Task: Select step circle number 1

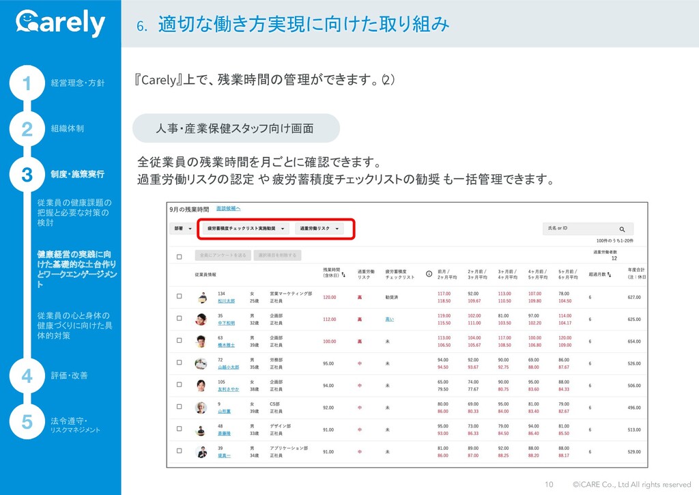Action: point(27,83)
